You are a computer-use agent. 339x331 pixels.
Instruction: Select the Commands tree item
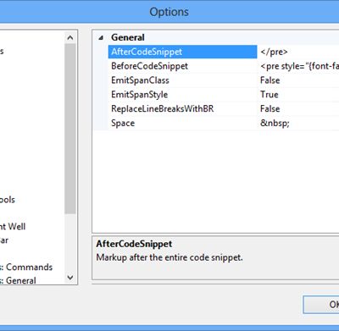pos(26,267)
